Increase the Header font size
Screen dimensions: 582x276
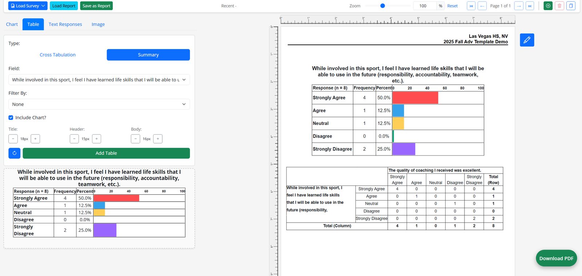(96, 139)
